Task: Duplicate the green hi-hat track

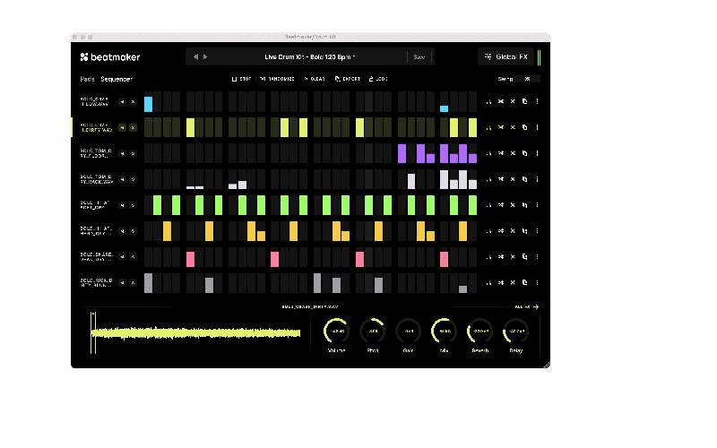Action: [x=524, y=205]
